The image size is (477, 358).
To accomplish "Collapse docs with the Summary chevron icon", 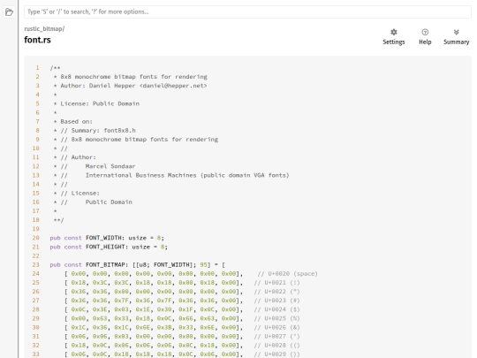I will coord(456,32).
